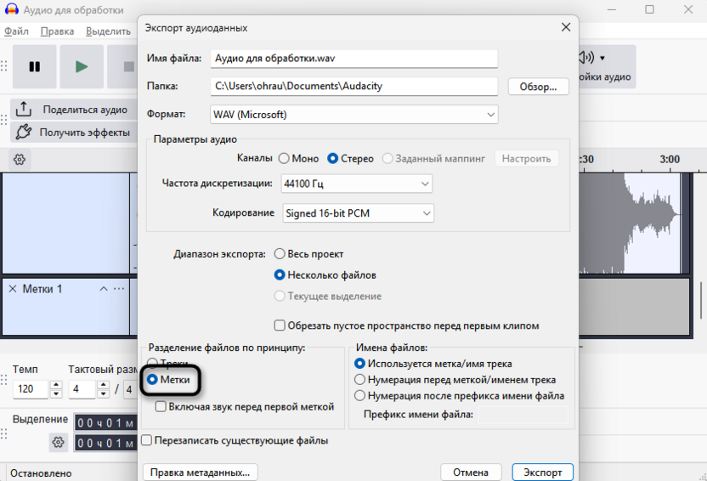Click first selection start time display
This screenshot has width=707, height=481.
click(105, 423)
